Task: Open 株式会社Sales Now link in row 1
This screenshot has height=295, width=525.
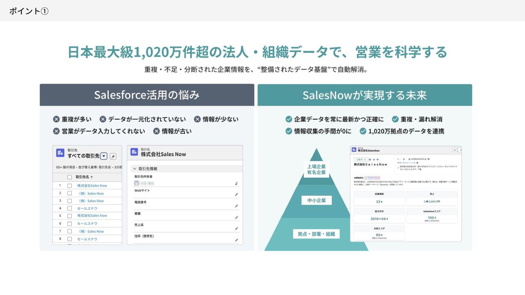Action: (92, 186)
